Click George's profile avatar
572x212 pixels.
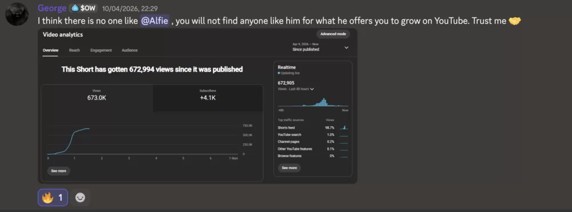click(17, 14)
